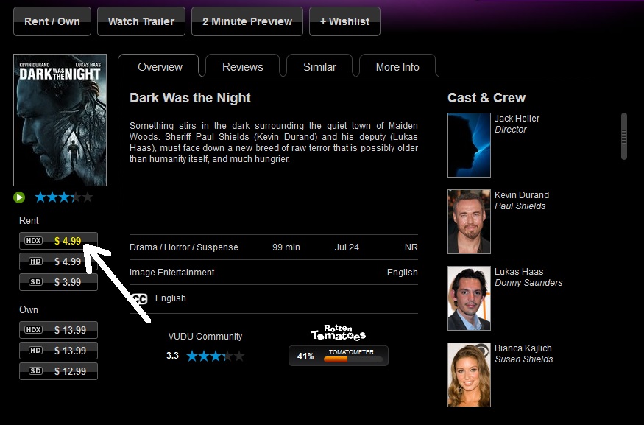Click the Cast & Crew heading

(486, 98)
